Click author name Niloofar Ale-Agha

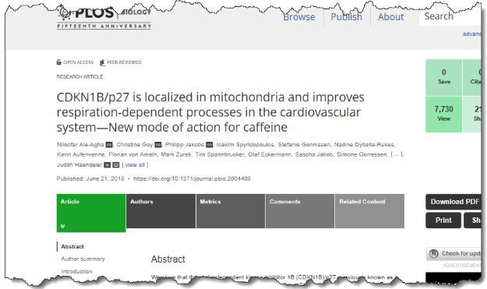(x=80, y=145)
